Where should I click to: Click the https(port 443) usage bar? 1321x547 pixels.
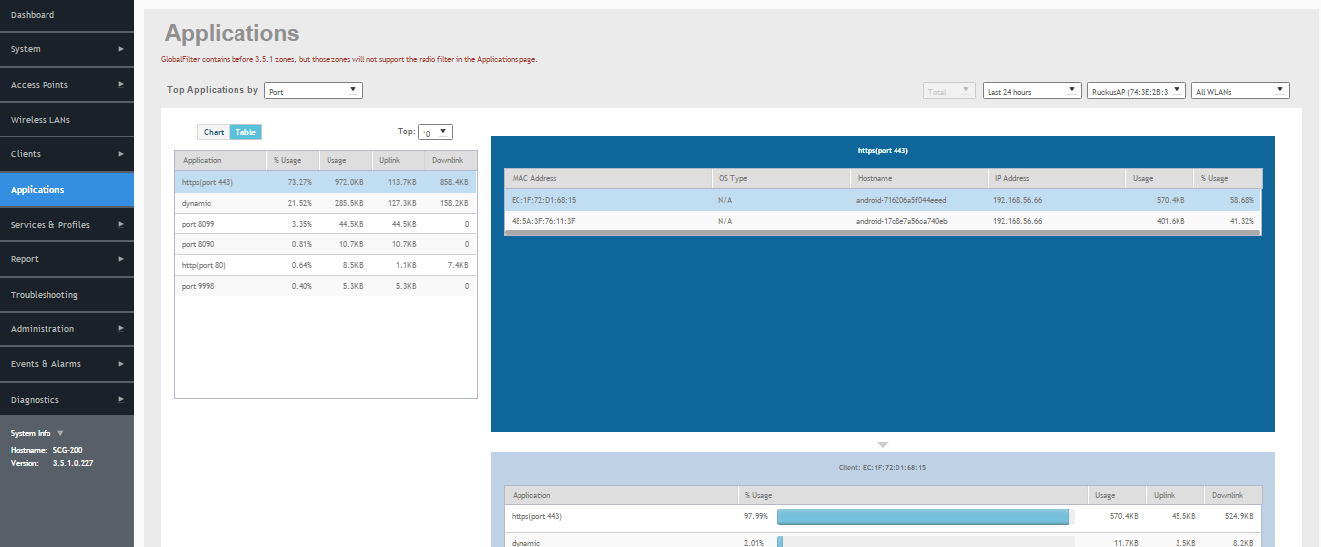(x=922, y=517)
